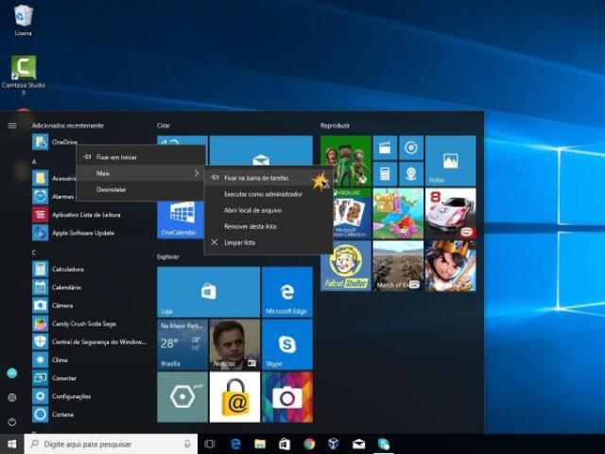The height and width of the screenshot is (454, 605).
Task: Open Aplicativo Lista de Leitura
Action: click(x=77, y=215)
